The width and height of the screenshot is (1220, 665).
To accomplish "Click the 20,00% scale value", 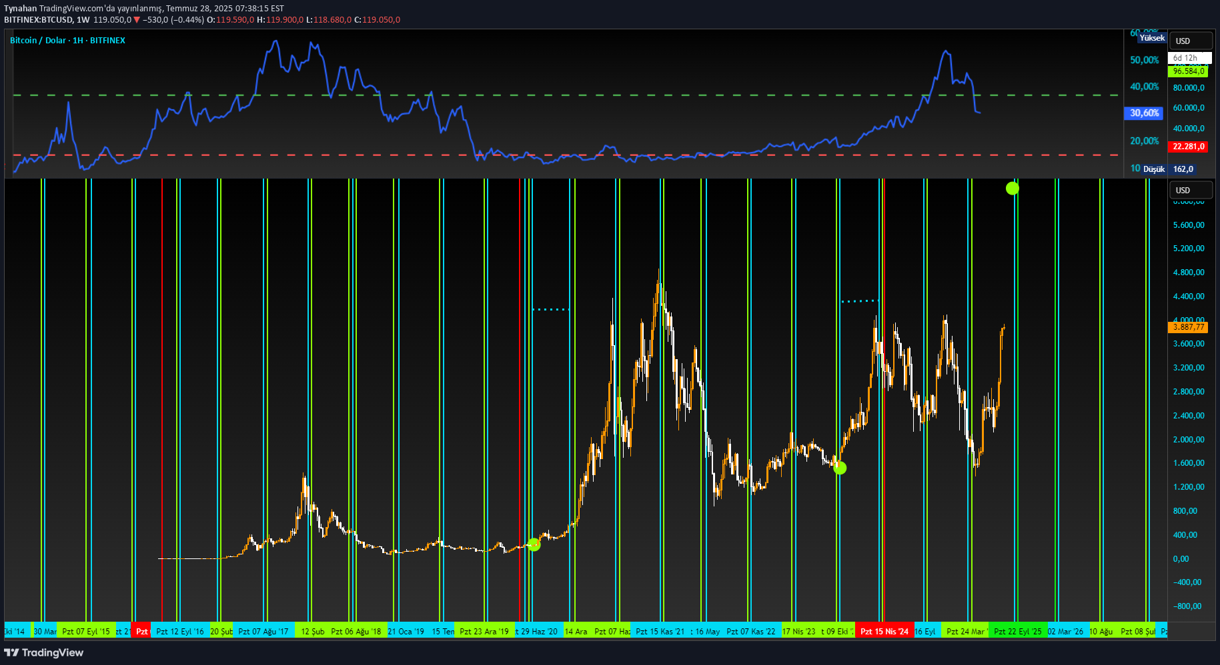I will click(1144, 141).
